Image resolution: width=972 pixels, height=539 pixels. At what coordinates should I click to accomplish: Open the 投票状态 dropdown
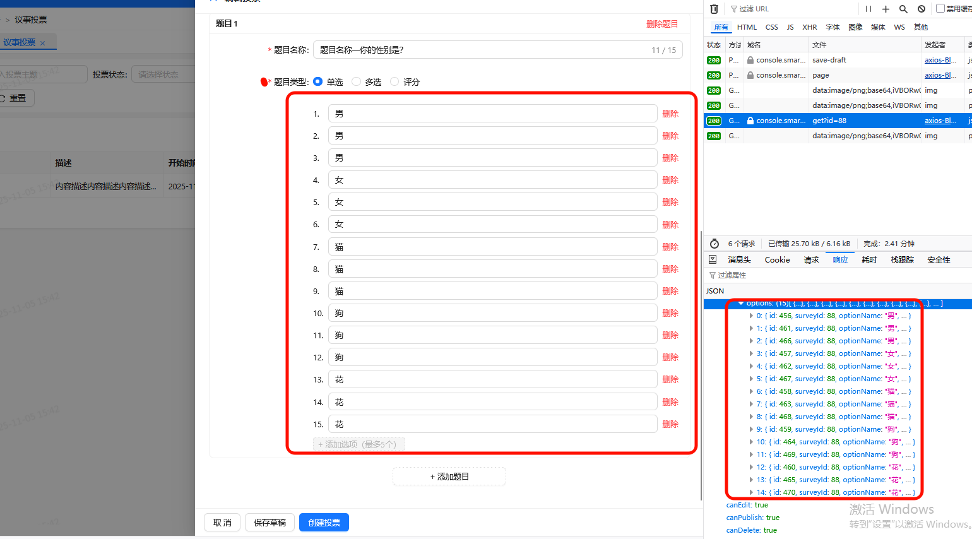pos(163,74)
